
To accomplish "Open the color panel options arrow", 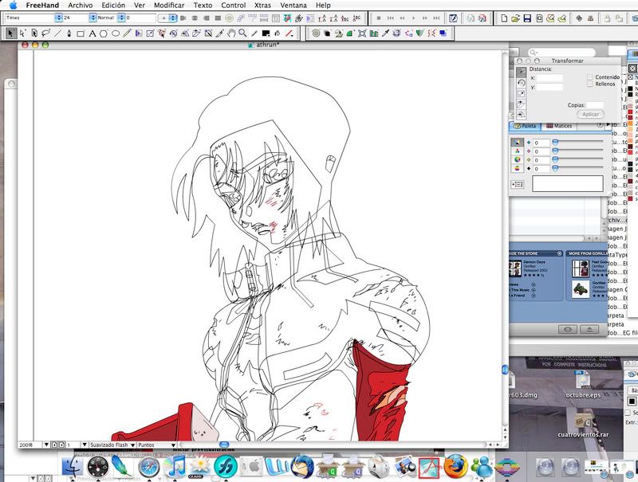I will tap(608, 125).
